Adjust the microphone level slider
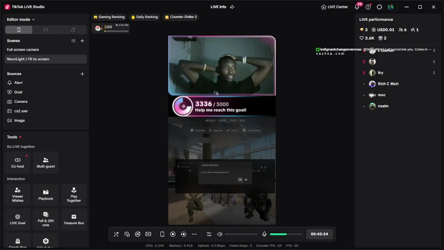Viewport: 444px width, 250px height. tap(286, 234)
